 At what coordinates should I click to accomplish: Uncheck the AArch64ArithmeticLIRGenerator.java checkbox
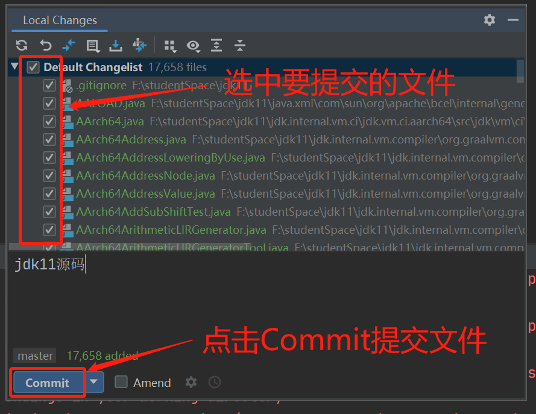[x=49, y=230]
